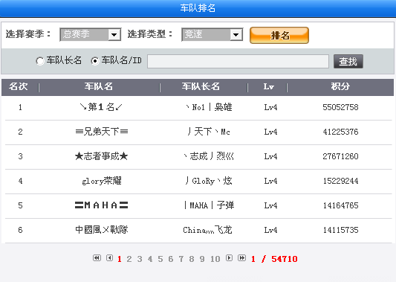This screenshot has height=282, width=396.
Task: Click score 27671260
Action: [340, 156]
